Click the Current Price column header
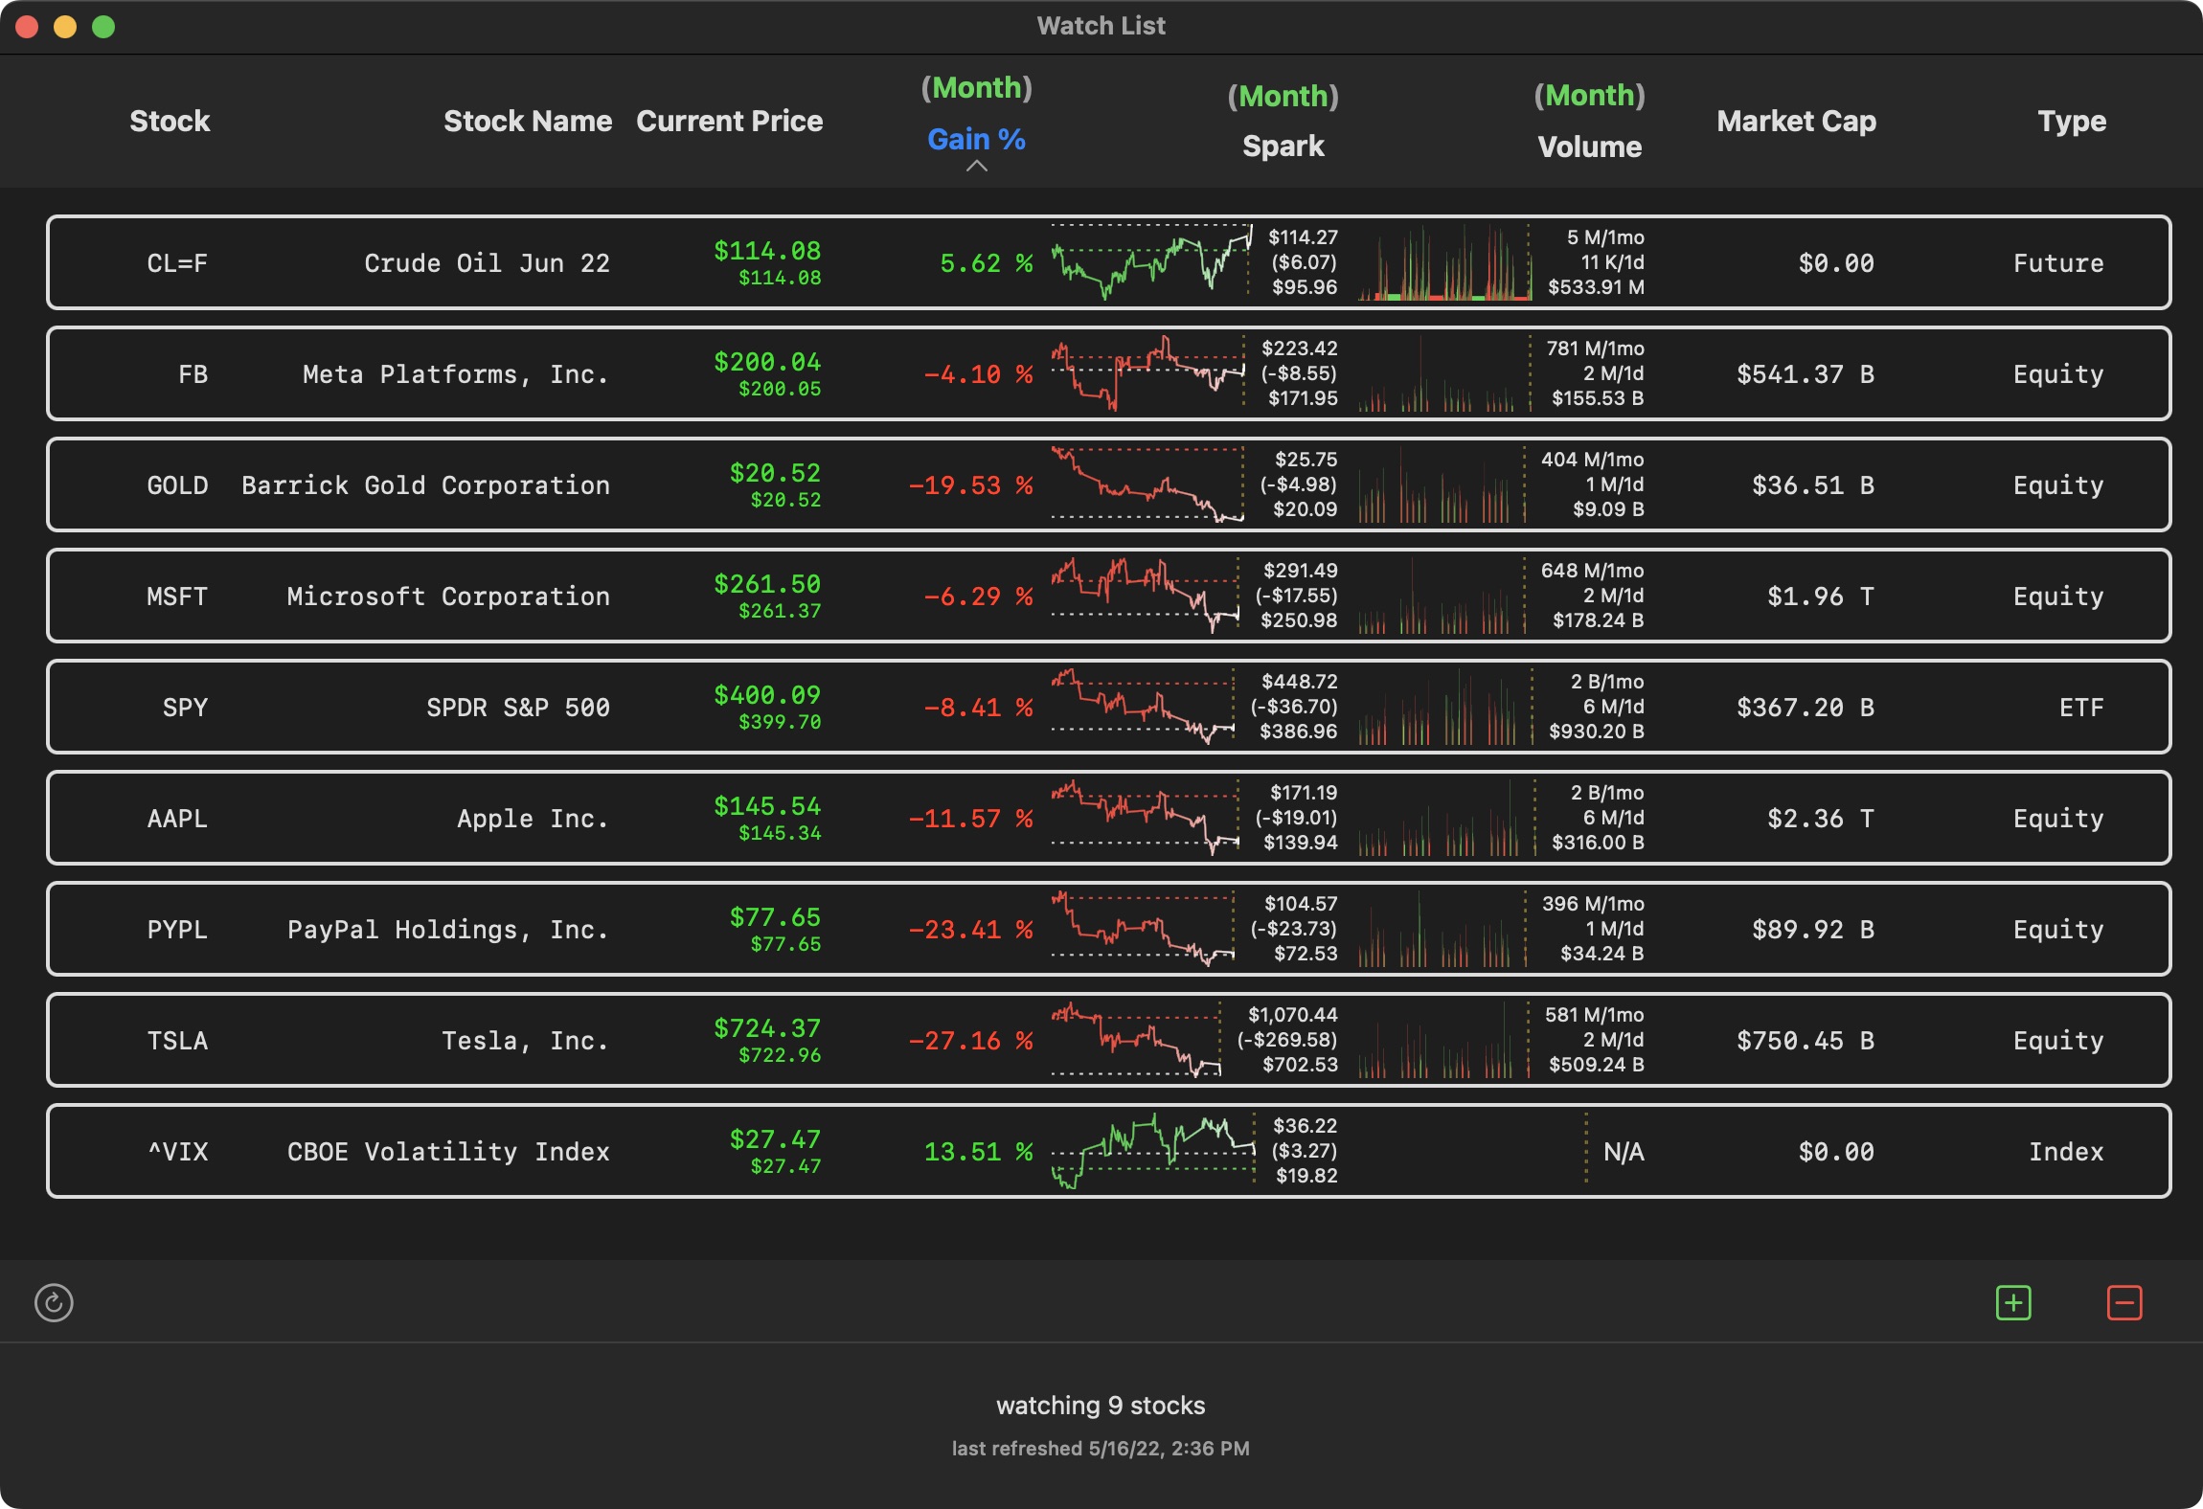The height and width of the screenshot is (1509, 2203). pyautogui.click(x=730, y=121)
